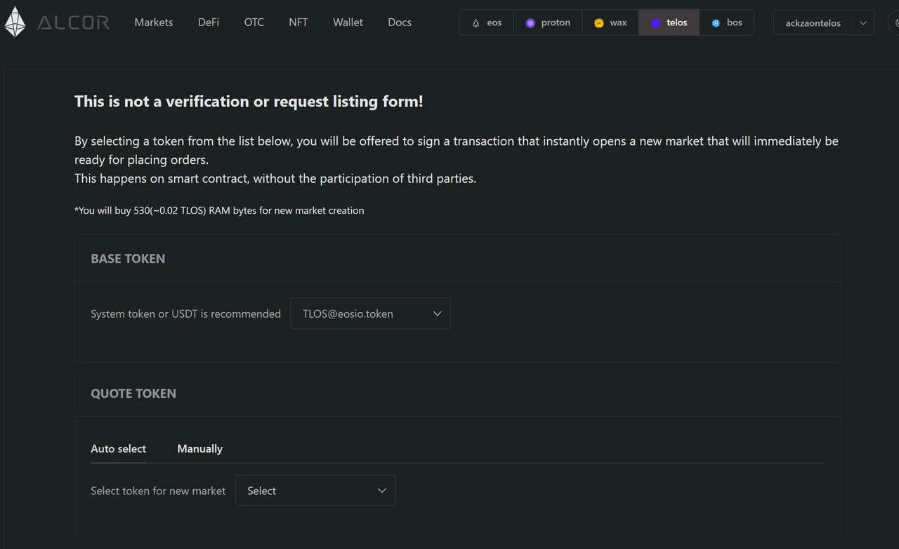This screenshot has width=899, height=549.
Task: Open the Select token for new market dropdown
Action: pyautogui.click(x=315, y=491)
